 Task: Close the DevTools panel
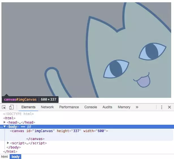click(x=169, y=107)
